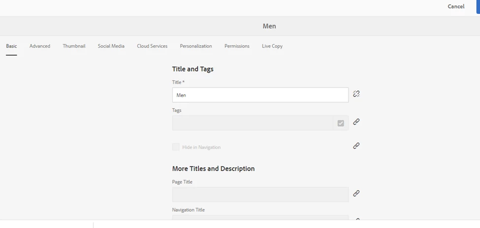Switch to the Personalization tab
The width and height of the screenshot is (480, 228).
click(196, 46)
